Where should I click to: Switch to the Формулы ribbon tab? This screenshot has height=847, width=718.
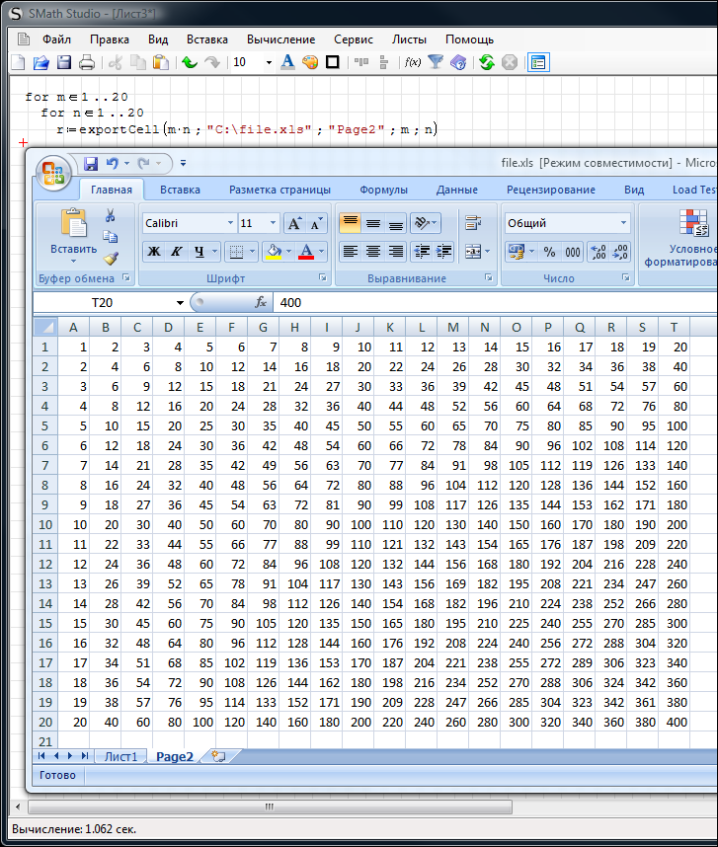(x=383, y=190)
